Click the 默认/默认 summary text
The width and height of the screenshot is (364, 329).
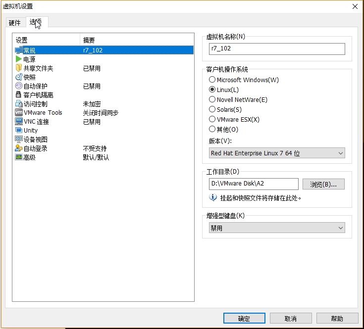[96, 157]
